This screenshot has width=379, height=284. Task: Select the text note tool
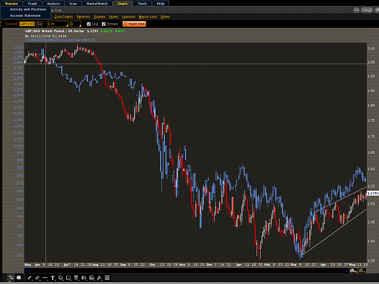pyautogui.click(x=53, y=278)
